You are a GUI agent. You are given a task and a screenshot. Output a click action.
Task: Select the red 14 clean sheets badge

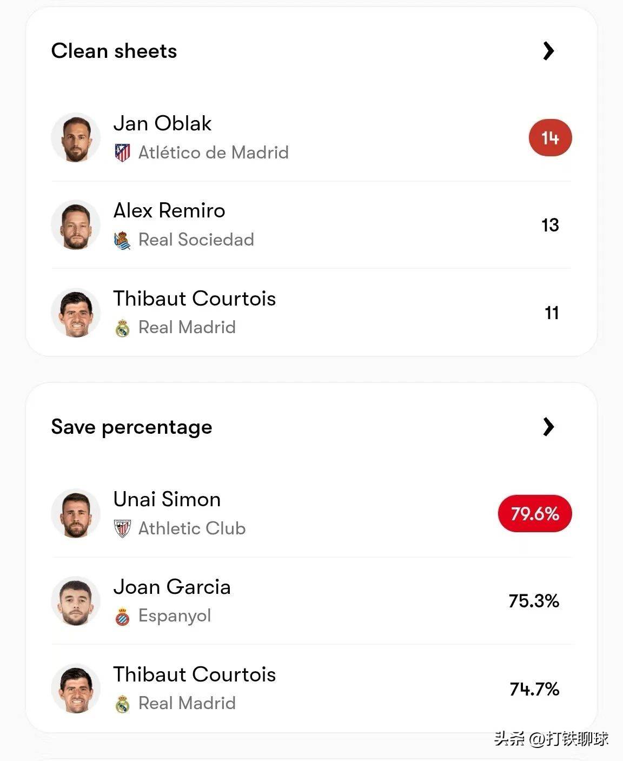(x=550, y=138)
